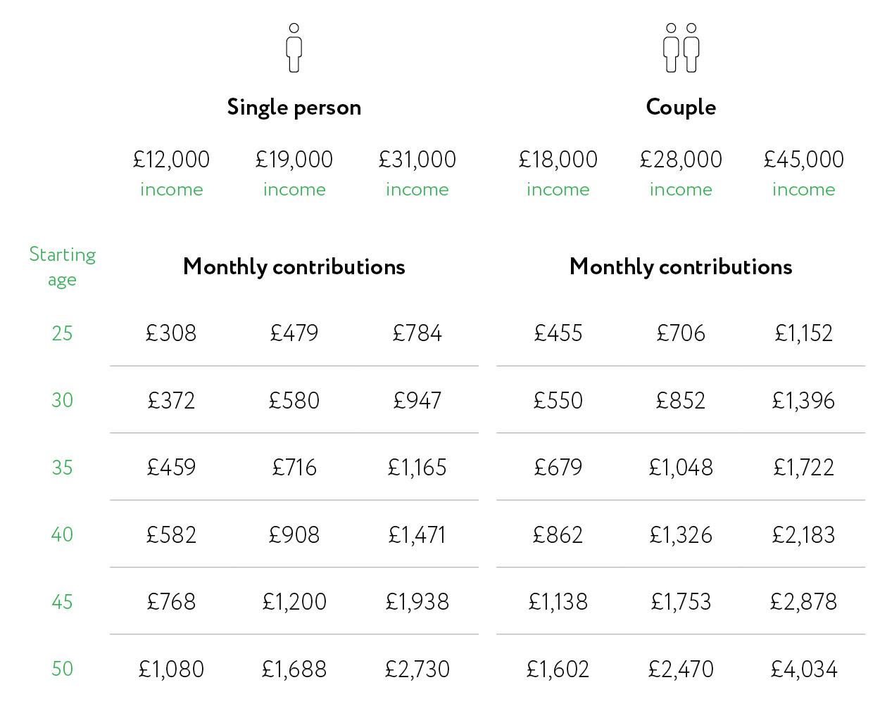The image size is (880, 706).
Task: Click the £1,165 single contribution cell
Action: [x=417, y=468]
